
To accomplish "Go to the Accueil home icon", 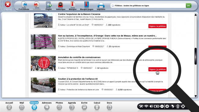I will (x=9, y=107).
